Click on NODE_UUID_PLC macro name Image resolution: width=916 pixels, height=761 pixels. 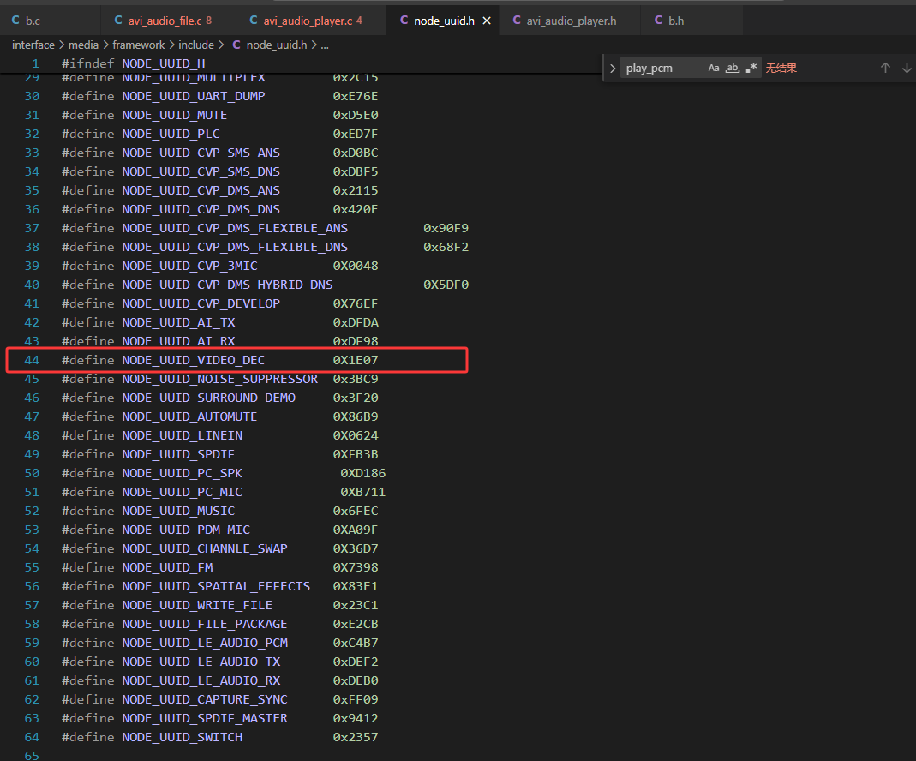[171, 134]
